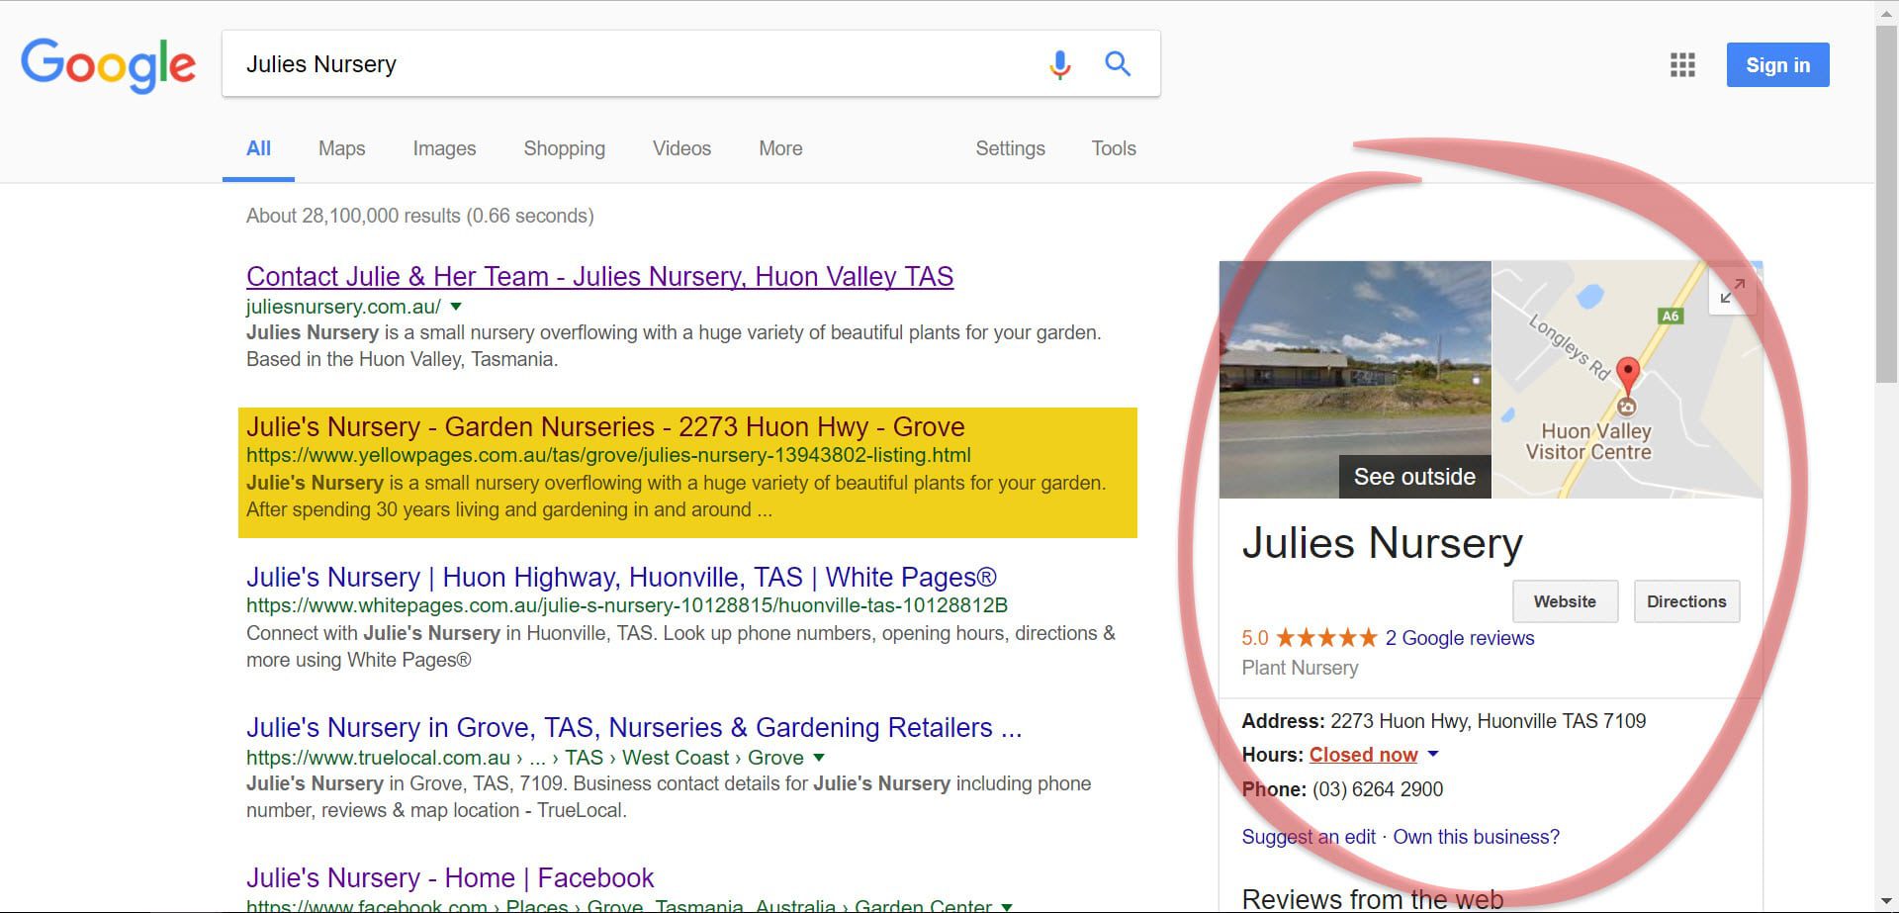Image resolution: width=1899 pixels, height=913 pixels.
Task: Open the Tools menu
Action: [1114, 148]
